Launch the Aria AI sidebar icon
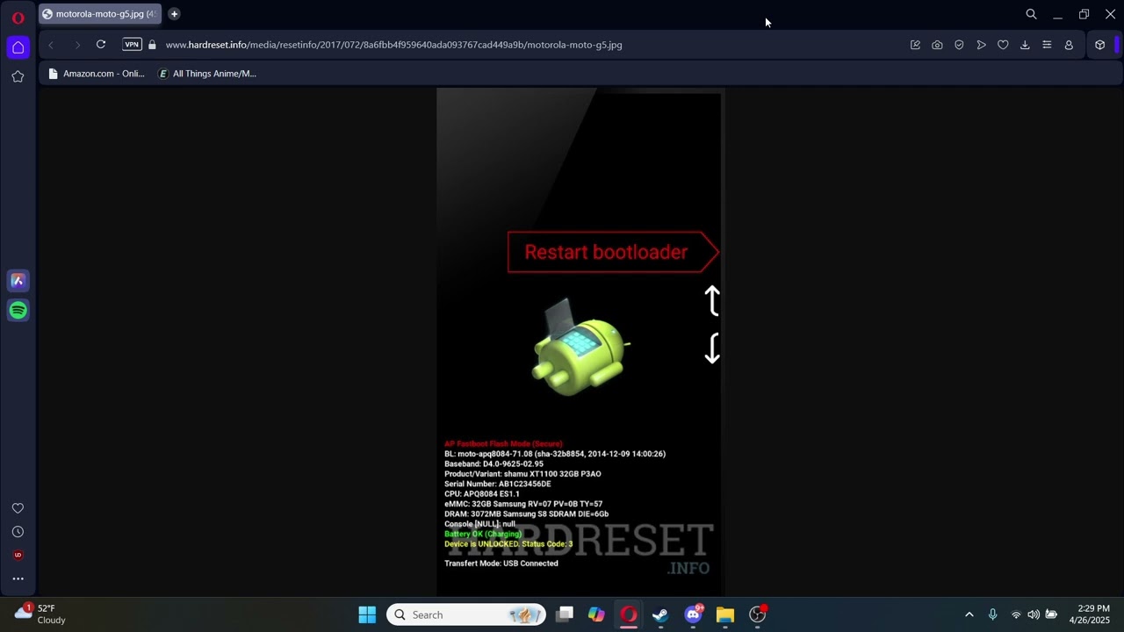 click(x=18, y=281)
